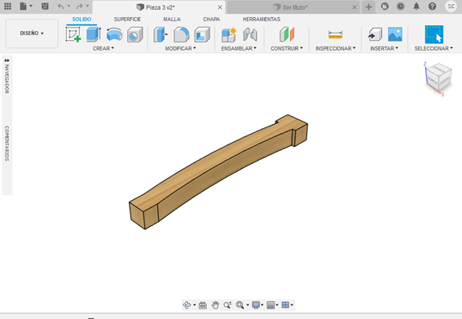Click the Revolve tool
462x319 pixels.
[x=114, y=34]
